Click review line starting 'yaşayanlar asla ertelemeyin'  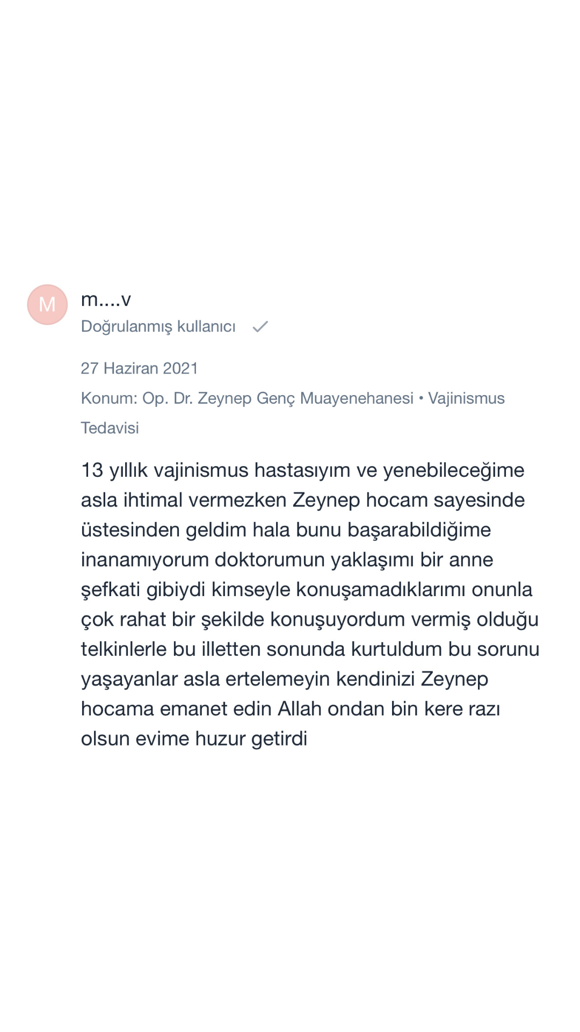(284, 679)
